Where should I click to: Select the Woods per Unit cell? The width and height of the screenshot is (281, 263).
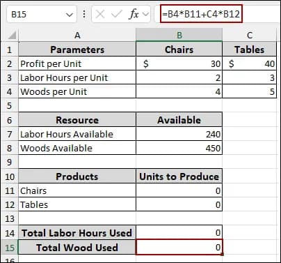(x=77, y=91)
